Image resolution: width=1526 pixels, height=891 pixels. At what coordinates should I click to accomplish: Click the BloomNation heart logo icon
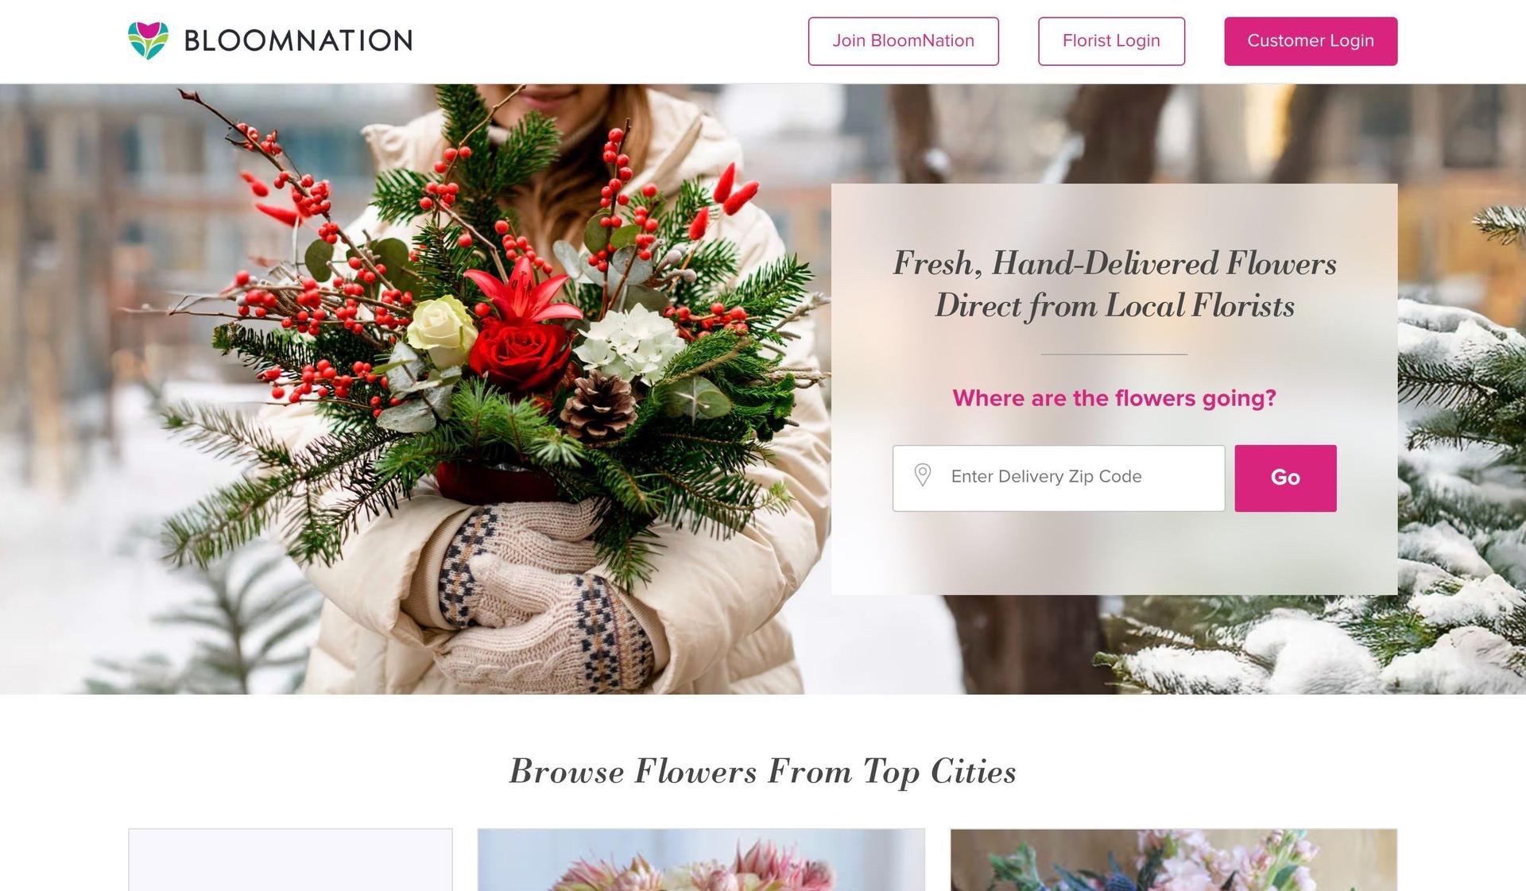(x=148, y=41)
